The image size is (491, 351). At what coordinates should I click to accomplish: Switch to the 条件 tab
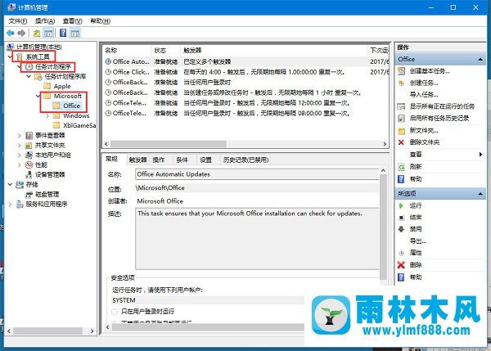pos(182,160)
